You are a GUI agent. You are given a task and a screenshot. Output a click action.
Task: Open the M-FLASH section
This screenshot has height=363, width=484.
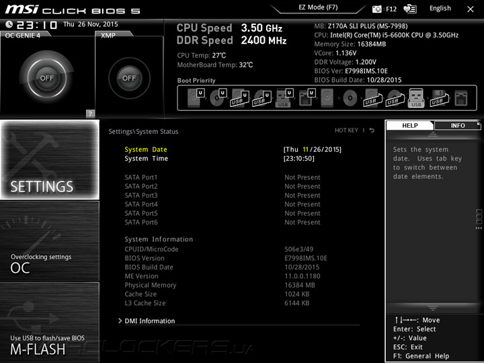(x=50, y=322)
